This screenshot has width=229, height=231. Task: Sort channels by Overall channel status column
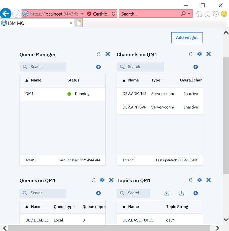click(191, 80)
